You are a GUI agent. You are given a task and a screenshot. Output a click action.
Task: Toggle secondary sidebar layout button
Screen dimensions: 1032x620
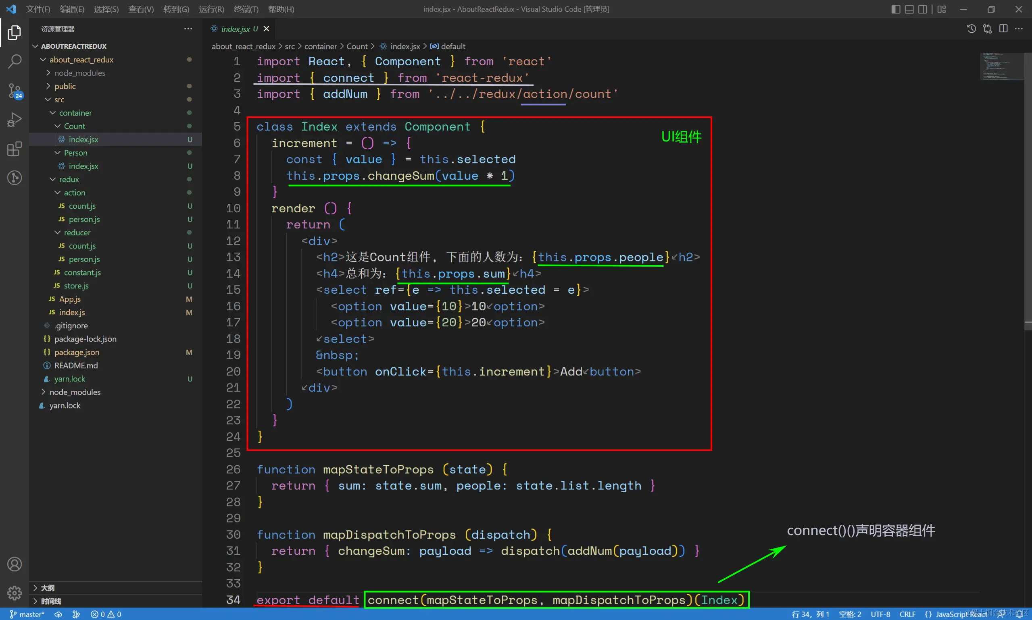(922, 9)
